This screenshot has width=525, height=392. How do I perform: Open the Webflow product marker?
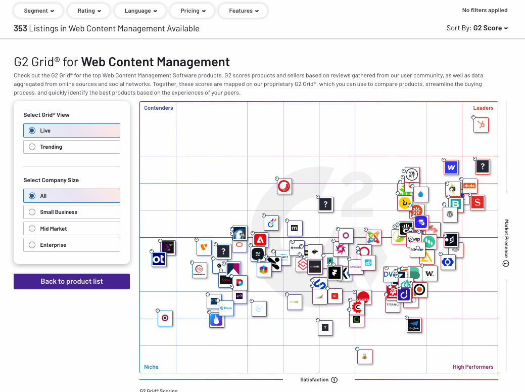coord(451,167)
